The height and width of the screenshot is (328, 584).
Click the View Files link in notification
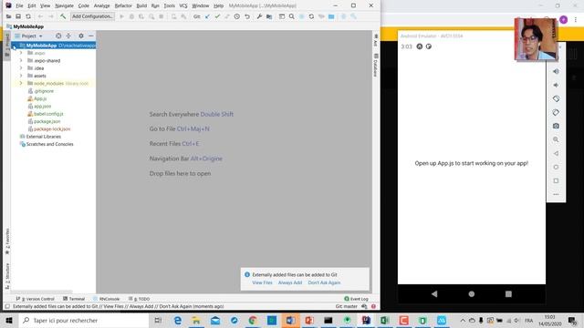tap(262, 282)
